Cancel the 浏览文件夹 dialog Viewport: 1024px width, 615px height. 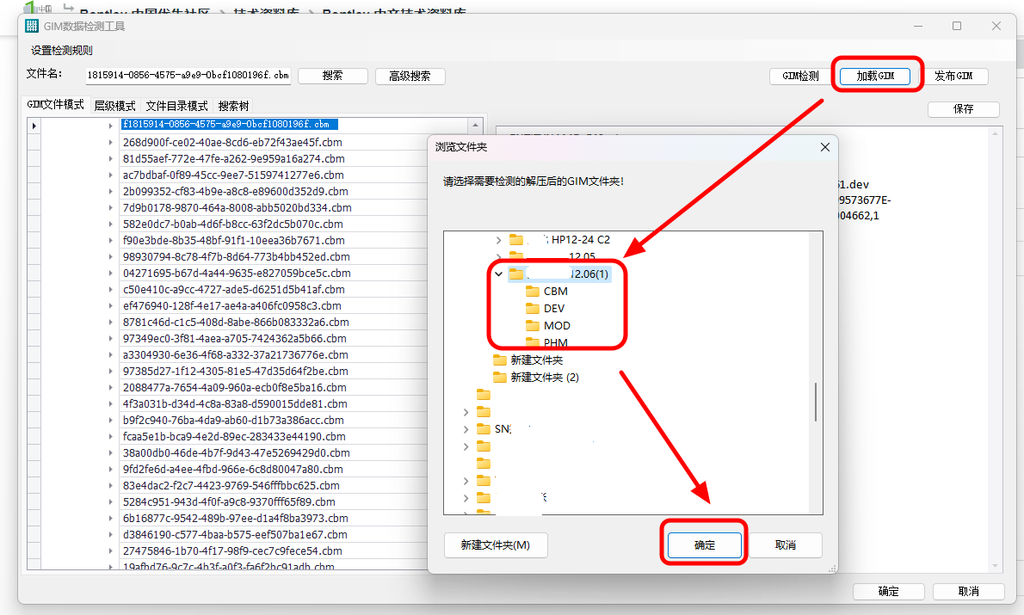(x=786, y=545)
